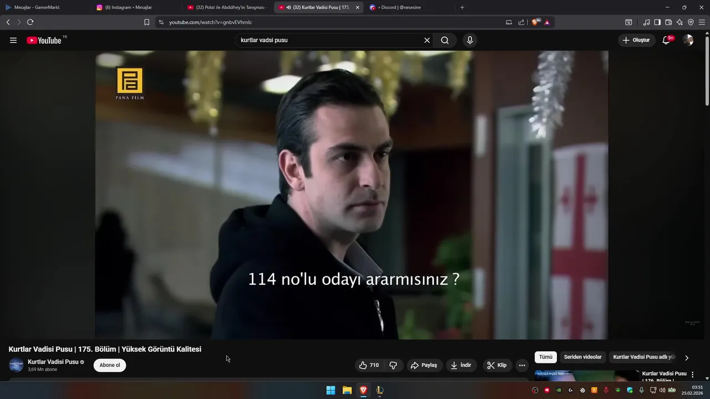Open a new browser tab
The image size is (710, 399).
pos(462,7)
